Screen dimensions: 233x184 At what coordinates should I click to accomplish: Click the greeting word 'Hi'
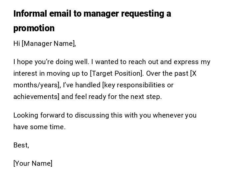click(17, 44)
